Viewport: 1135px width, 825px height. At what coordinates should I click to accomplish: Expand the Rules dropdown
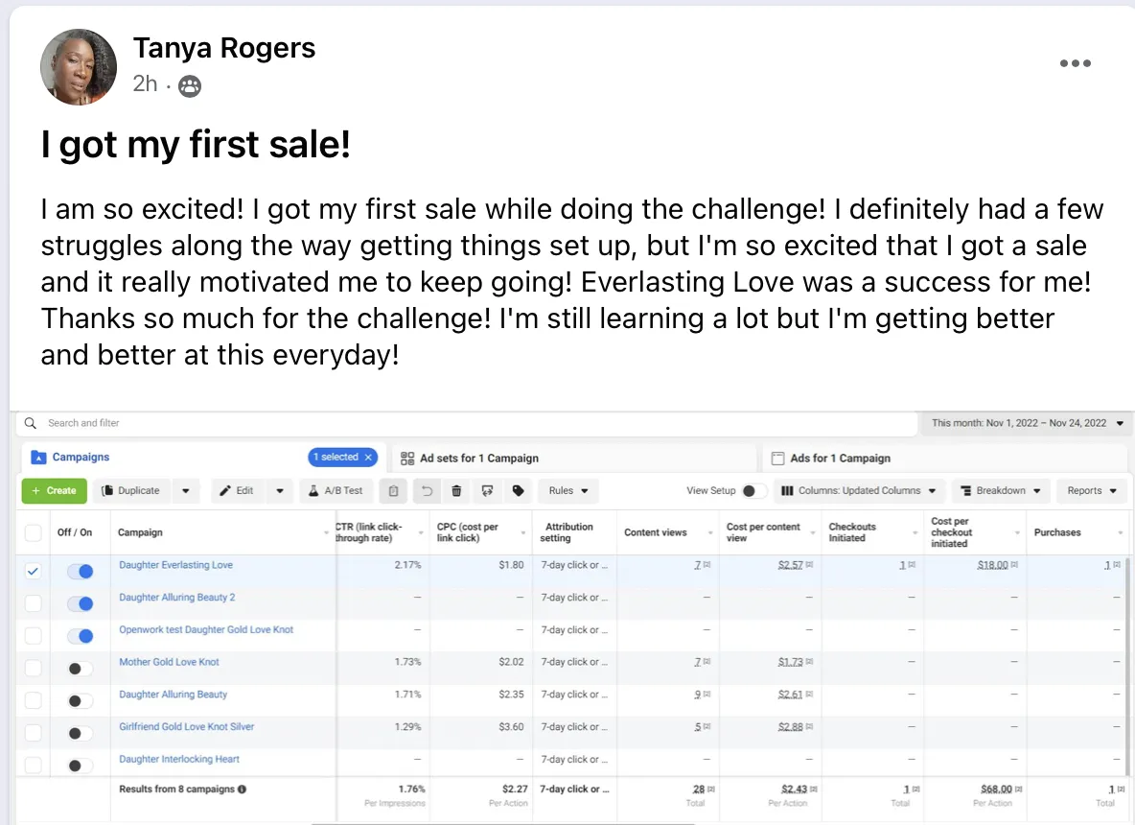click(567, 491)
